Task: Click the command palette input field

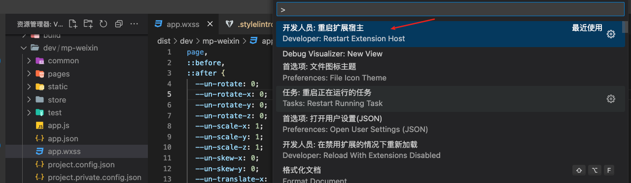Action: 451,9
